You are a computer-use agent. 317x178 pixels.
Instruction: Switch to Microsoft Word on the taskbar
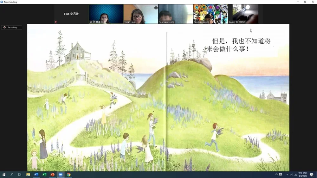tap(36, 175)
